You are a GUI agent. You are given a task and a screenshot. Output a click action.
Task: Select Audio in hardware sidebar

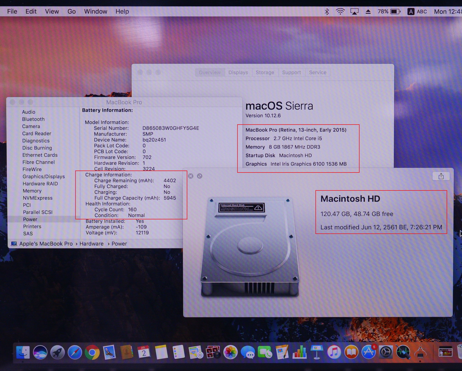click(28, 112)
